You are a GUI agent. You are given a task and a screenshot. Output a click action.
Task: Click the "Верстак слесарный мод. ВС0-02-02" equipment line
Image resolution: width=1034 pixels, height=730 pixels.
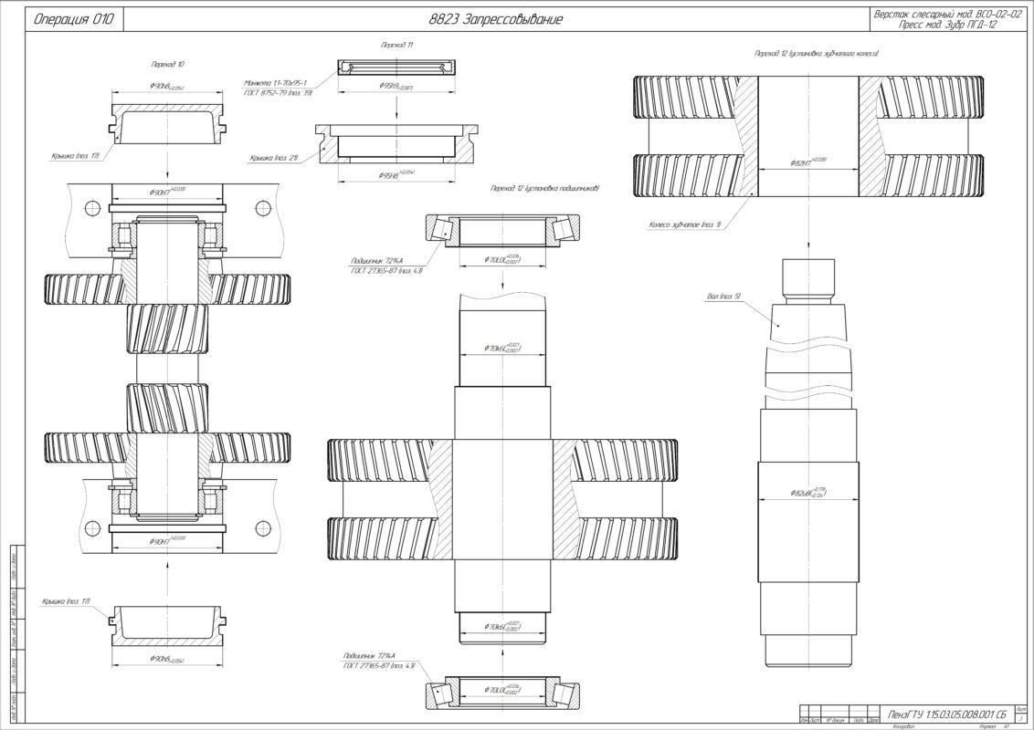coord(945,15)
